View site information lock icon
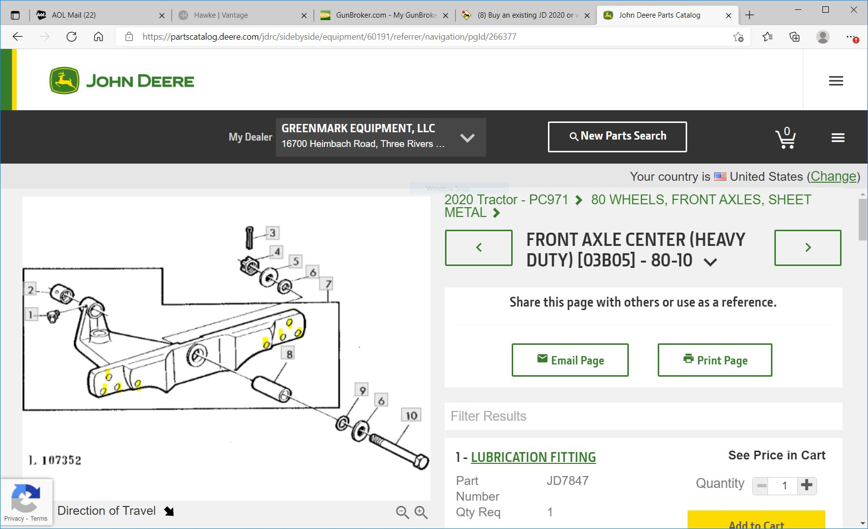This screenshot has width=868, height=529. (129, 37)
